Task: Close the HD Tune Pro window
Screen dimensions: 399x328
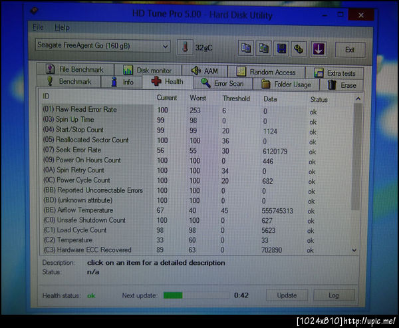Action: [x=361, y=15]
